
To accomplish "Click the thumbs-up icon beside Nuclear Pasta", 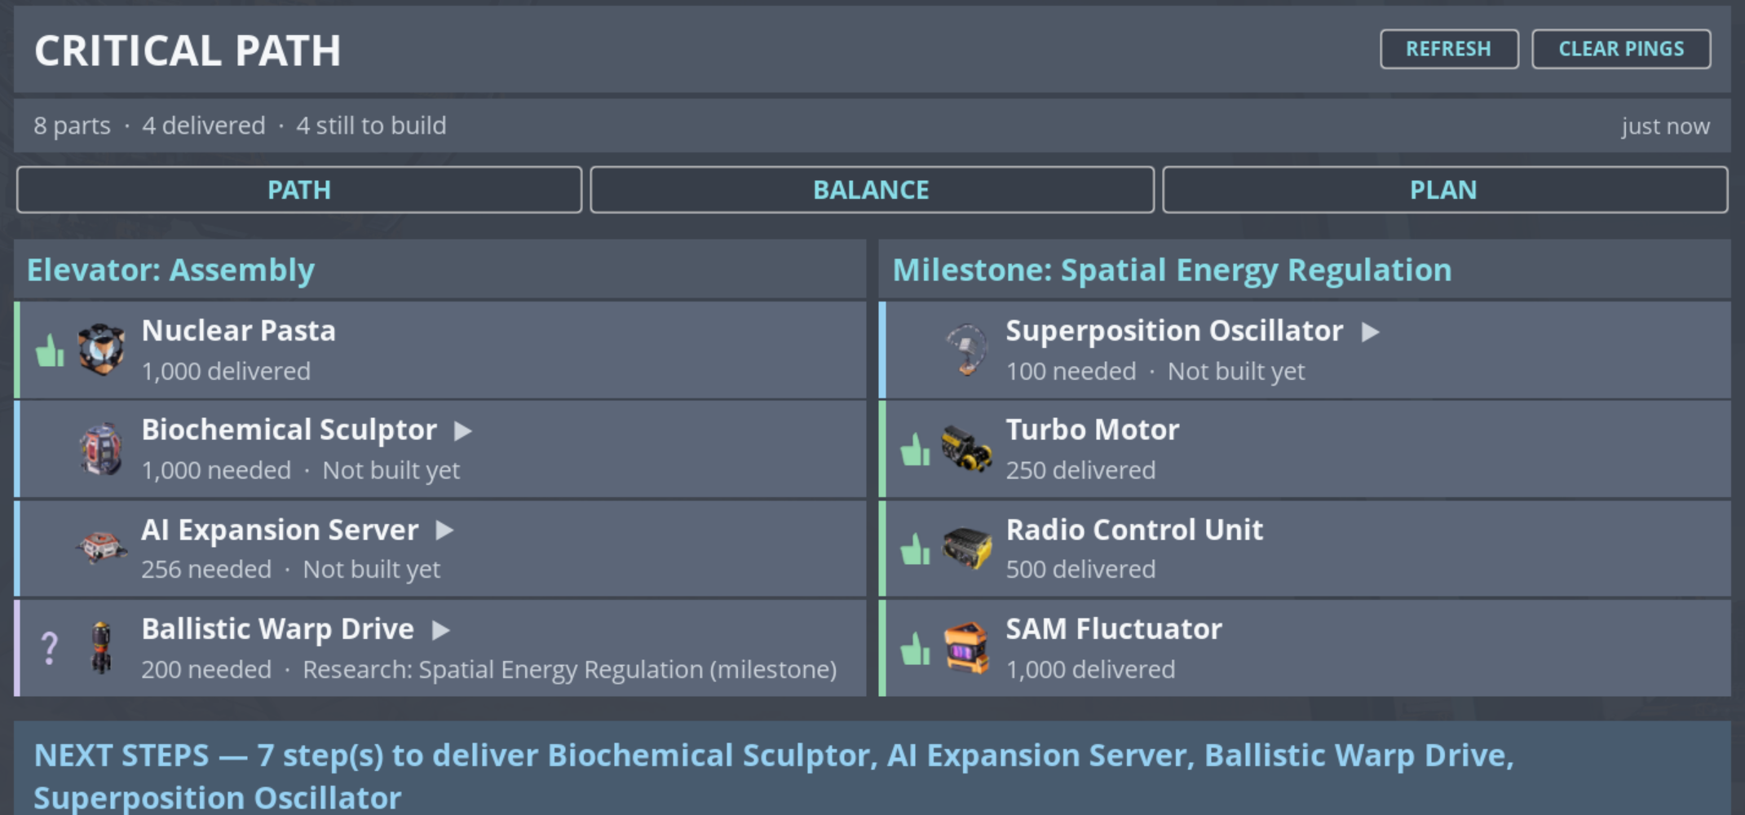I will [50, 350].
